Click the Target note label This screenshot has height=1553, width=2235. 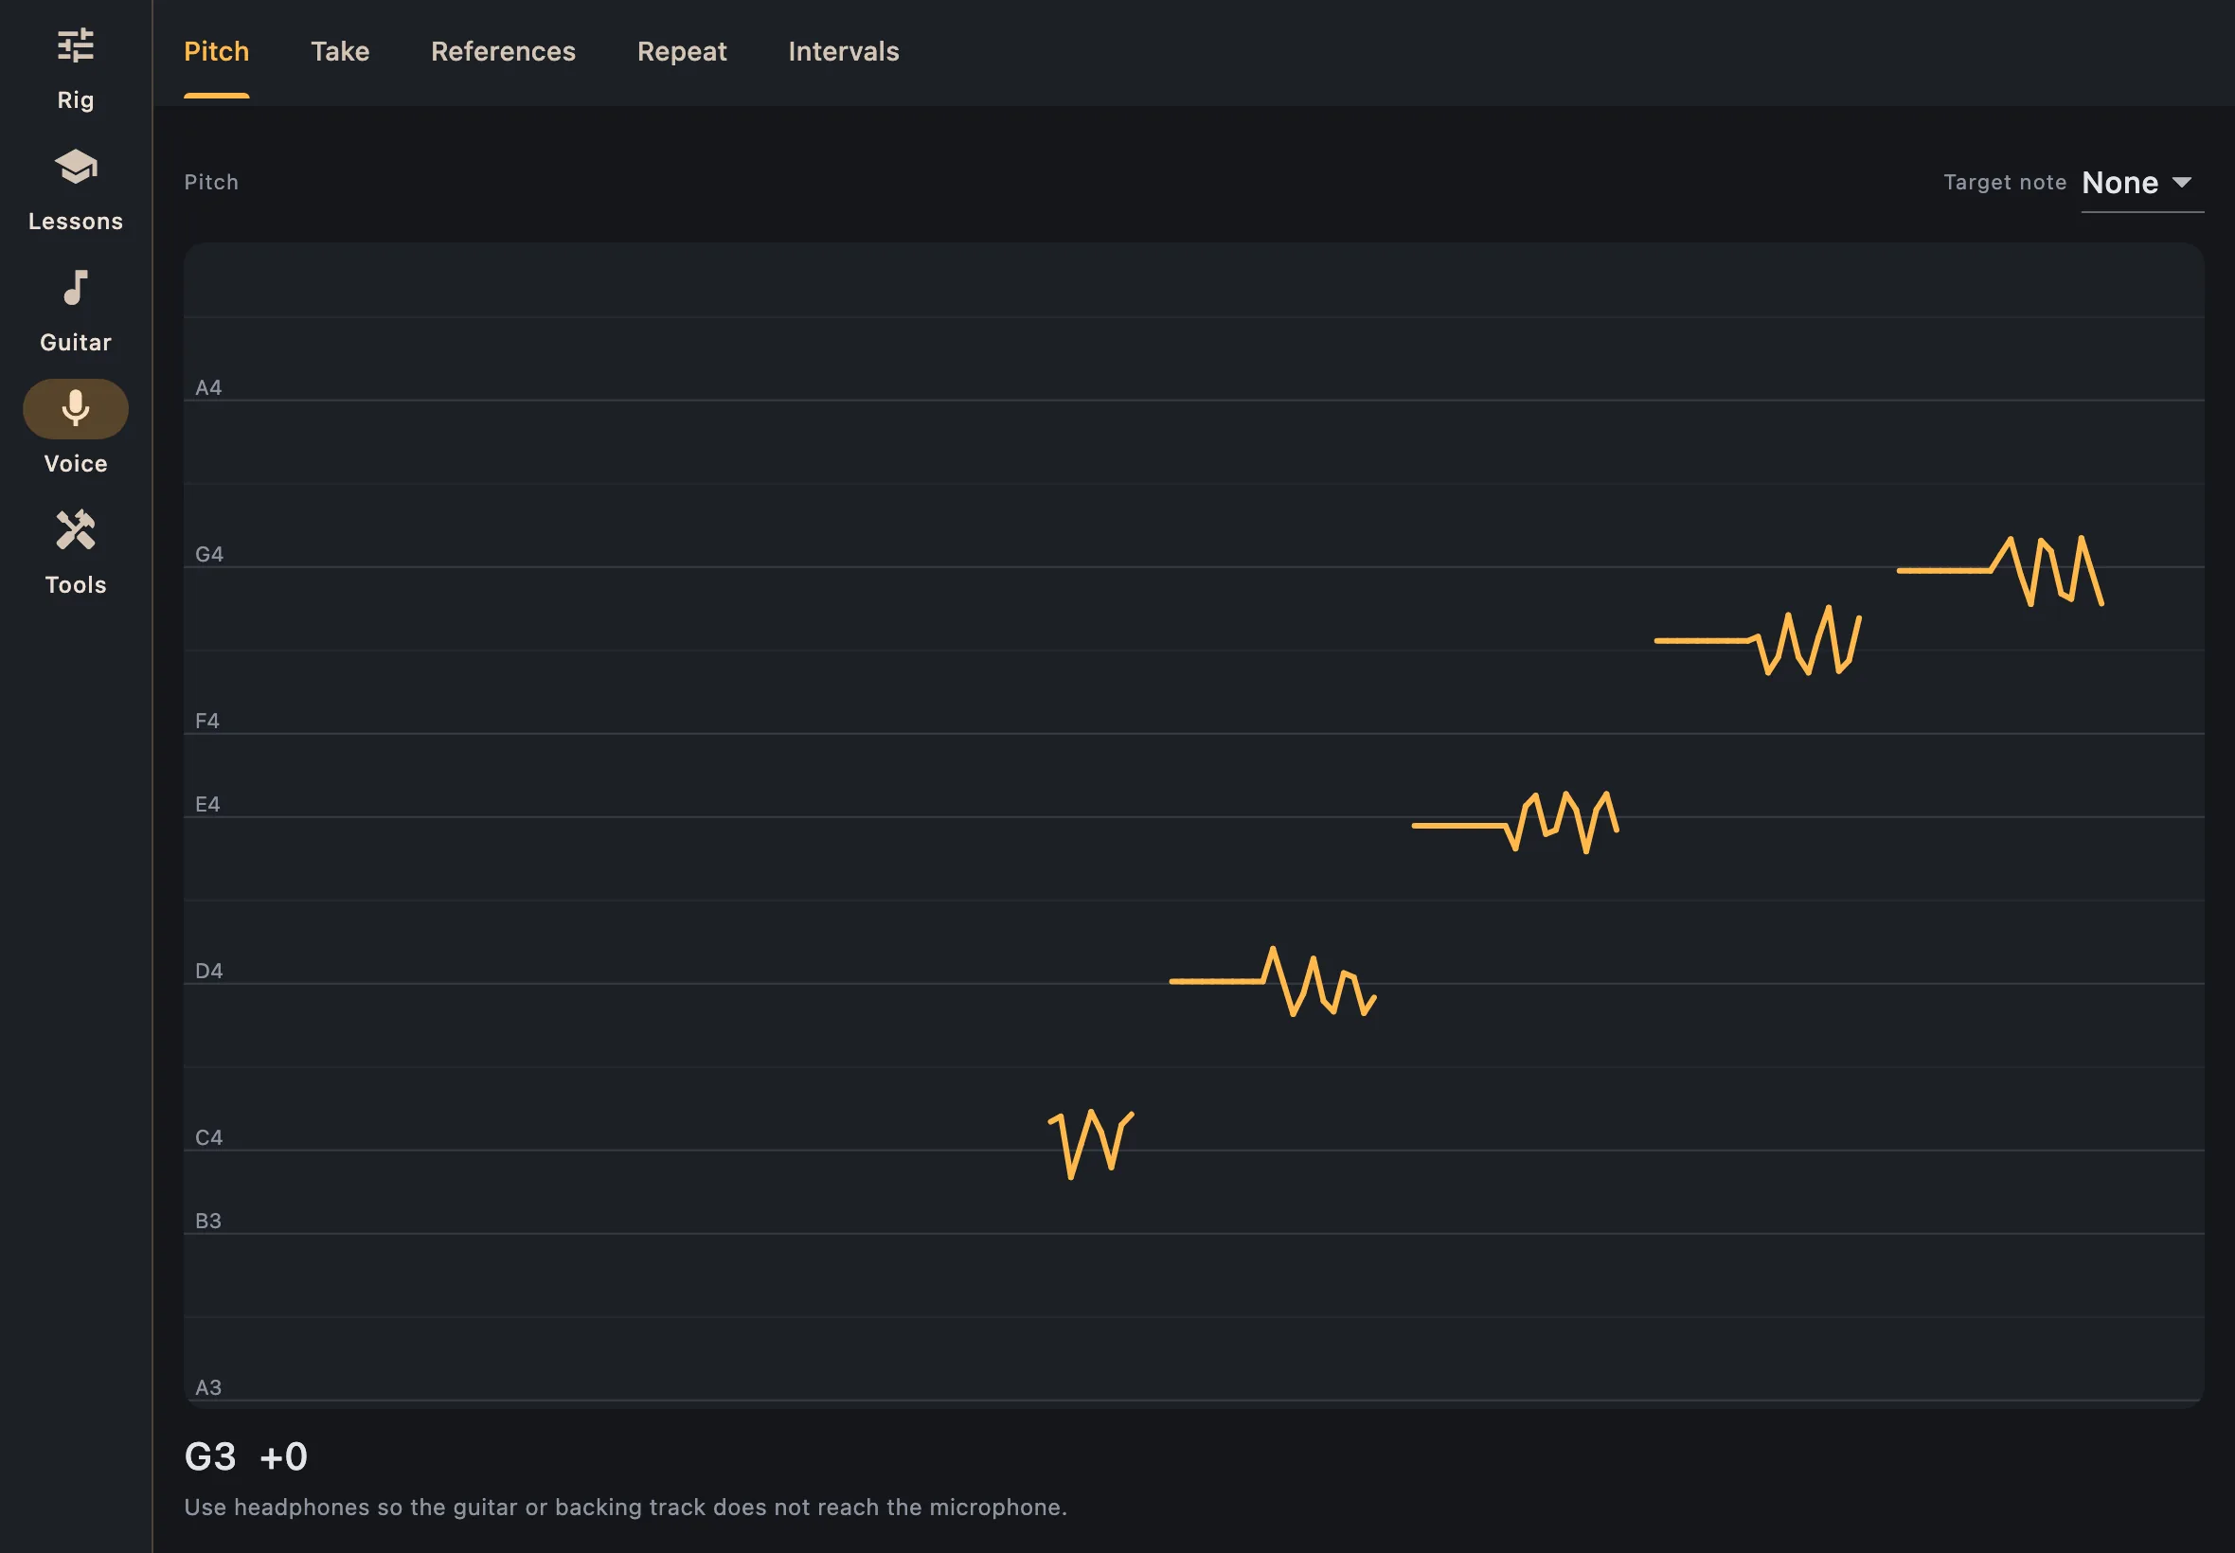click(x=2004, y=182)
